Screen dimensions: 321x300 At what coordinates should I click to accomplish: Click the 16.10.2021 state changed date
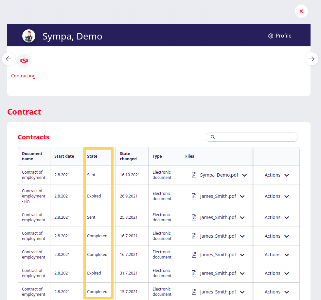tap(130, 175)
